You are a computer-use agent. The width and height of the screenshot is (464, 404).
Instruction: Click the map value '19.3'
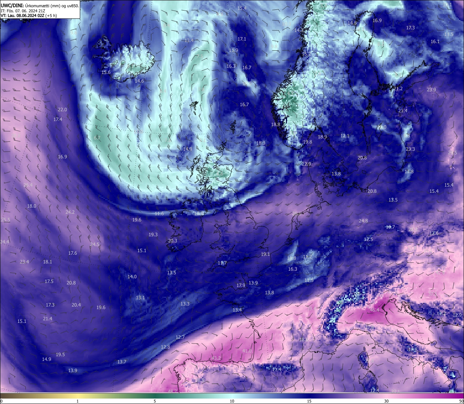click(153, 234)
